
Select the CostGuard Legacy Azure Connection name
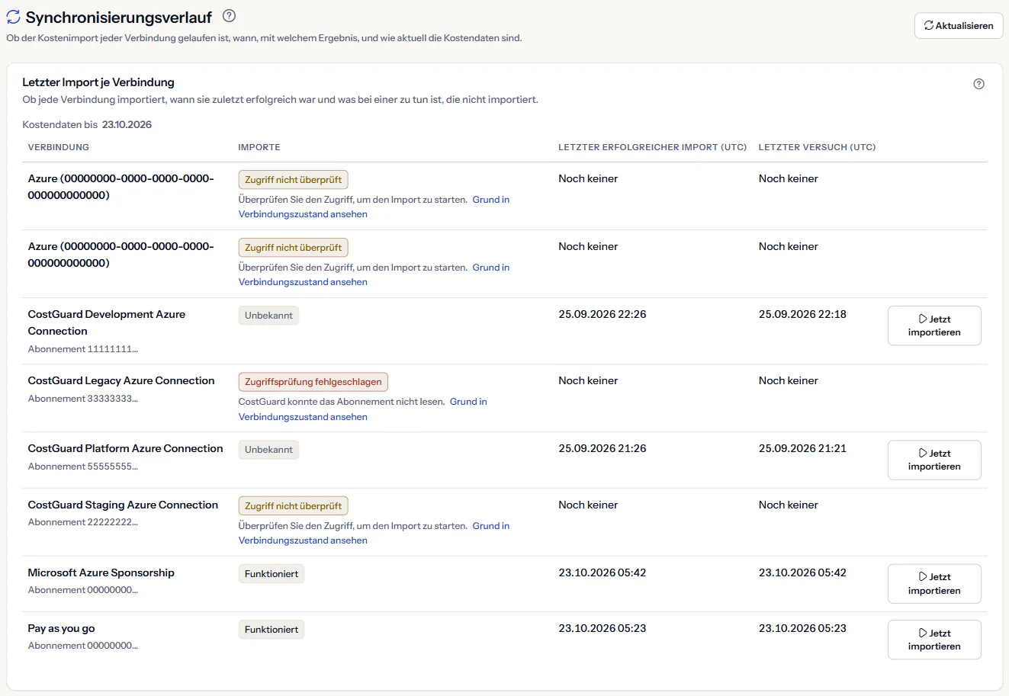click(121, 380)
